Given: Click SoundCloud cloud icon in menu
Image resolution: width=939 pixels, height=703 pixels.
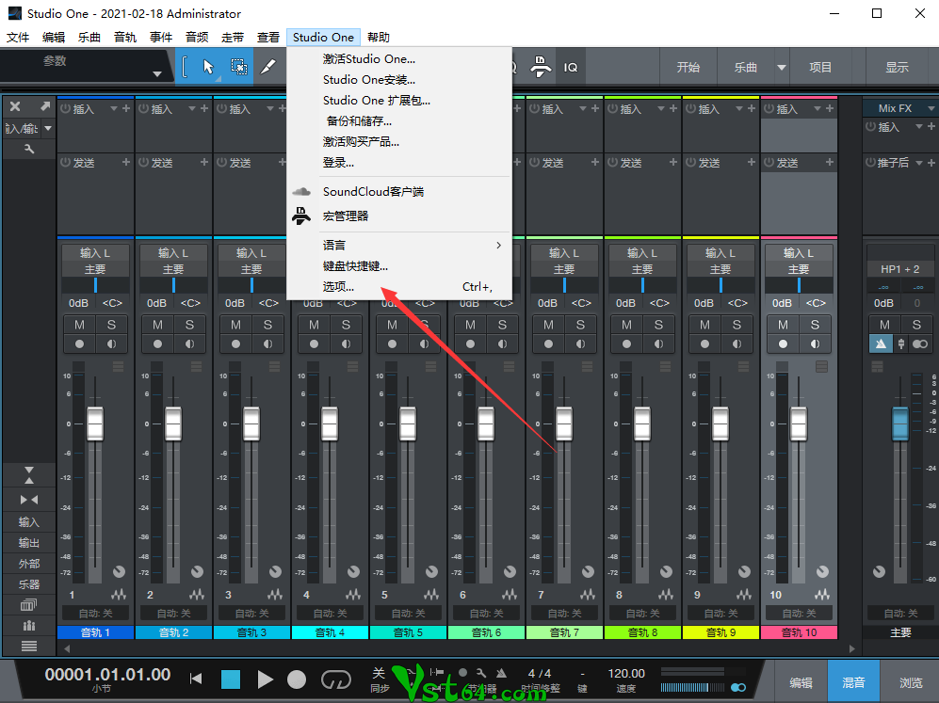Looking at the screenshot, I should (301, 191).
